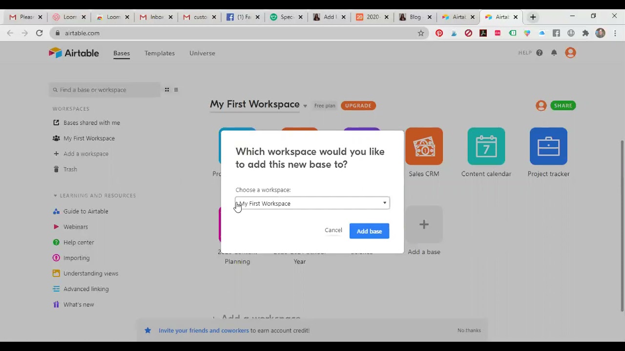Click the Airtable logo
The image size is (625, 351).
point(74,53)
